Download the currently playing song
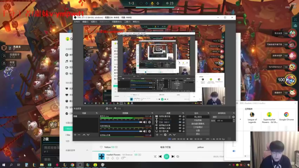Screen dimensions: 299x168 pyautogui.click(x=112, y=158)
